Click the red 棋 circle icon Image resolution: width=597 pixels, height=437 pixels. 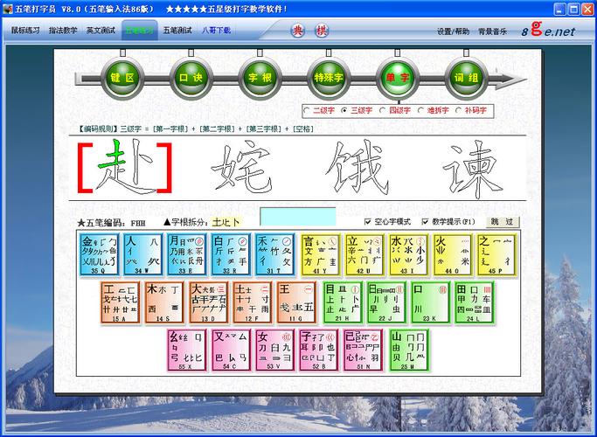[322, 31]
